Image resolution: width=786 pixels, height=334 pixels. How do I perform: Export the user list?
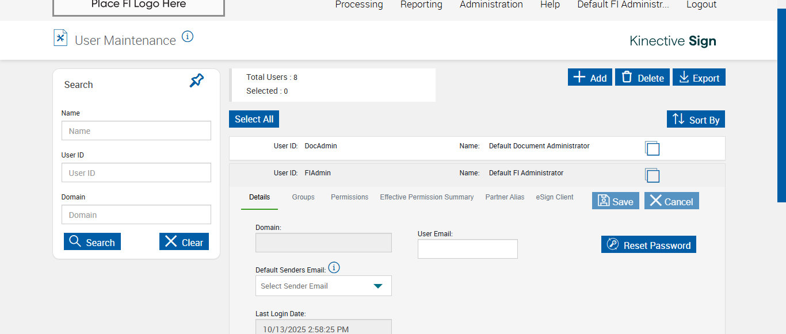[x=699, y=78]
